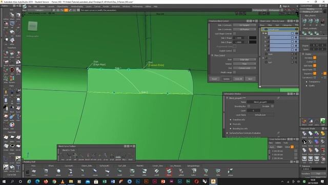Select the yellow diagnostic shade icon
Image resolution: width=328 pixels, height=185 pixels.
[323, 134]
